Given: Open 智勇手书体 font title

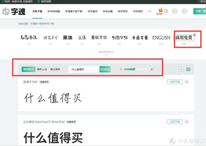Looking at the screenshot, I should click(30, 82).
